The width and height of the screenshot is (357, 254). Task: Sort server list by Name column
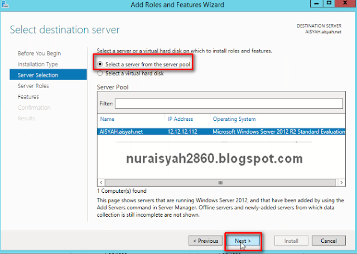pos(107,119)
